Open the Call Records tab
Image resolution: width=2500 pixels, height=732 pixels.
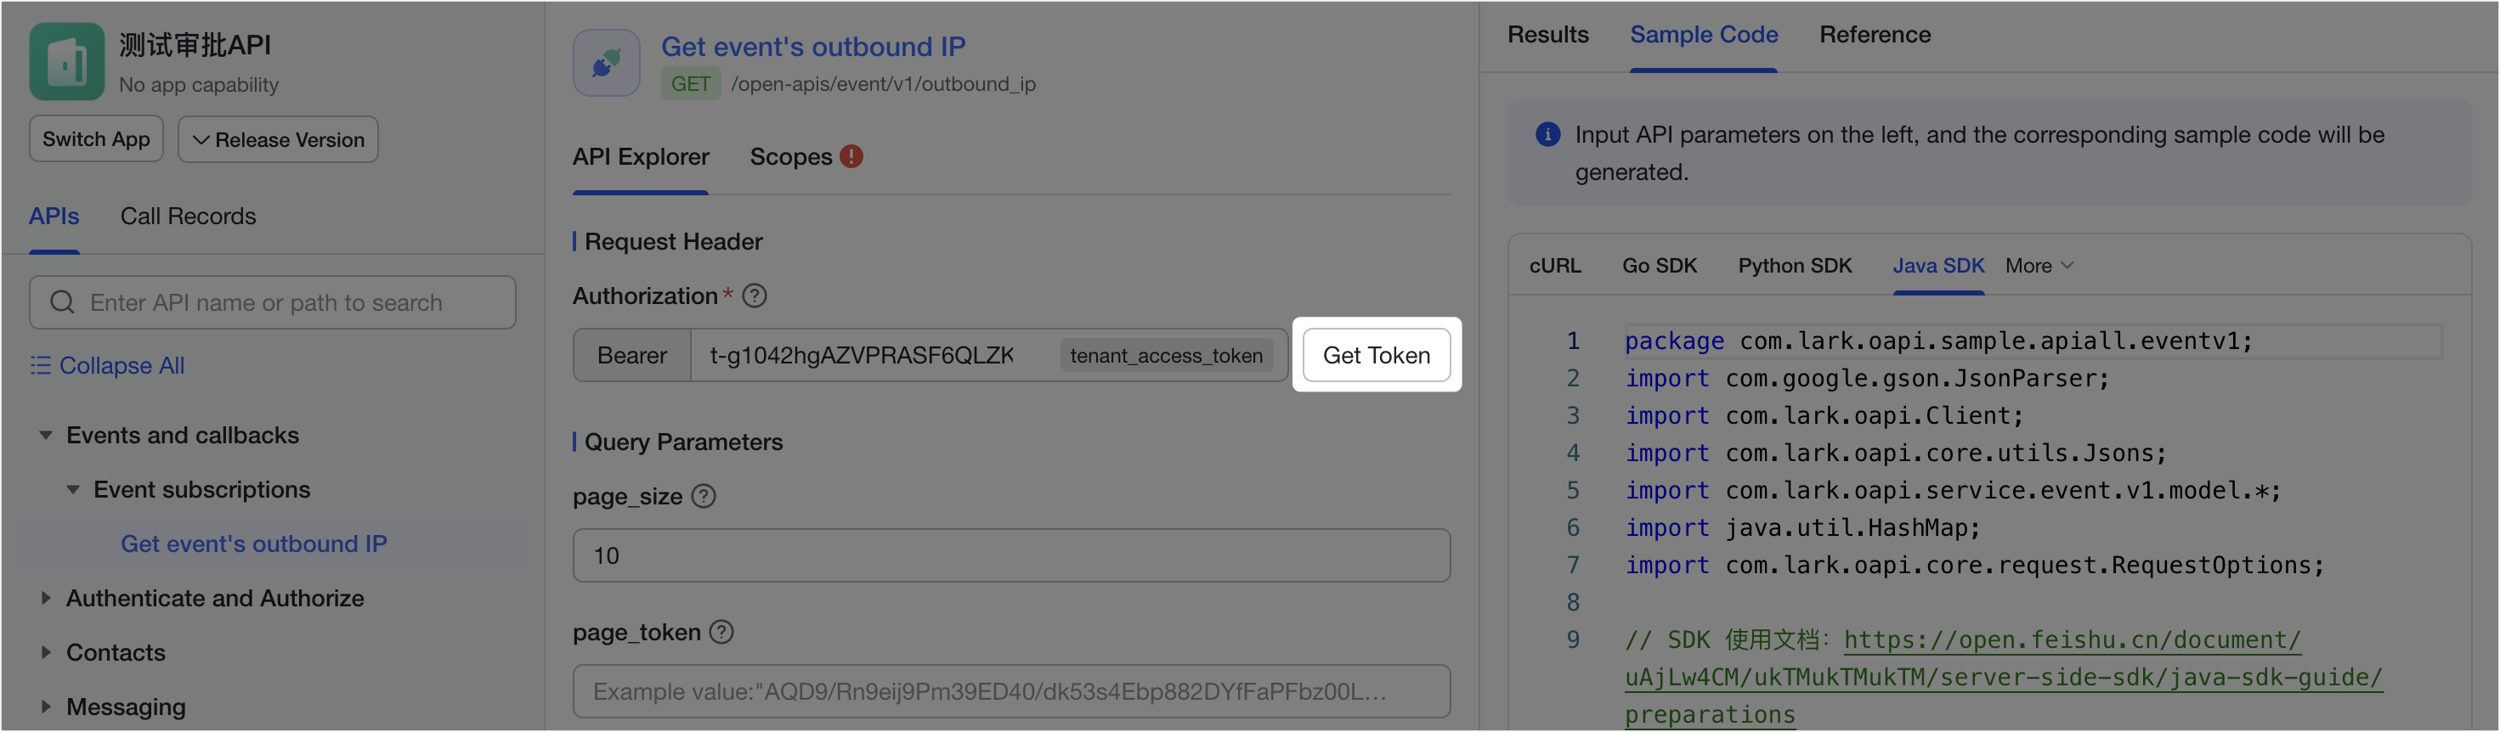click(x=187, y=215)
